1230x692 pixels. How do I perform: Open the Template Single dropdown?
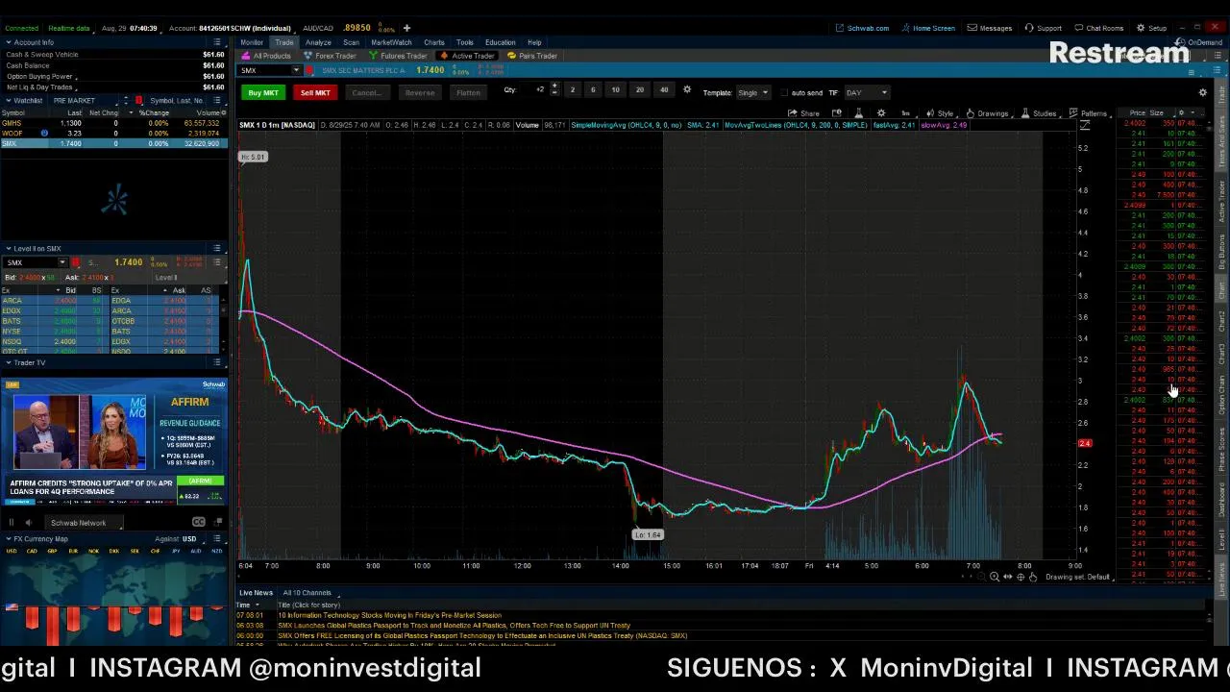click(x=752, y=93)
